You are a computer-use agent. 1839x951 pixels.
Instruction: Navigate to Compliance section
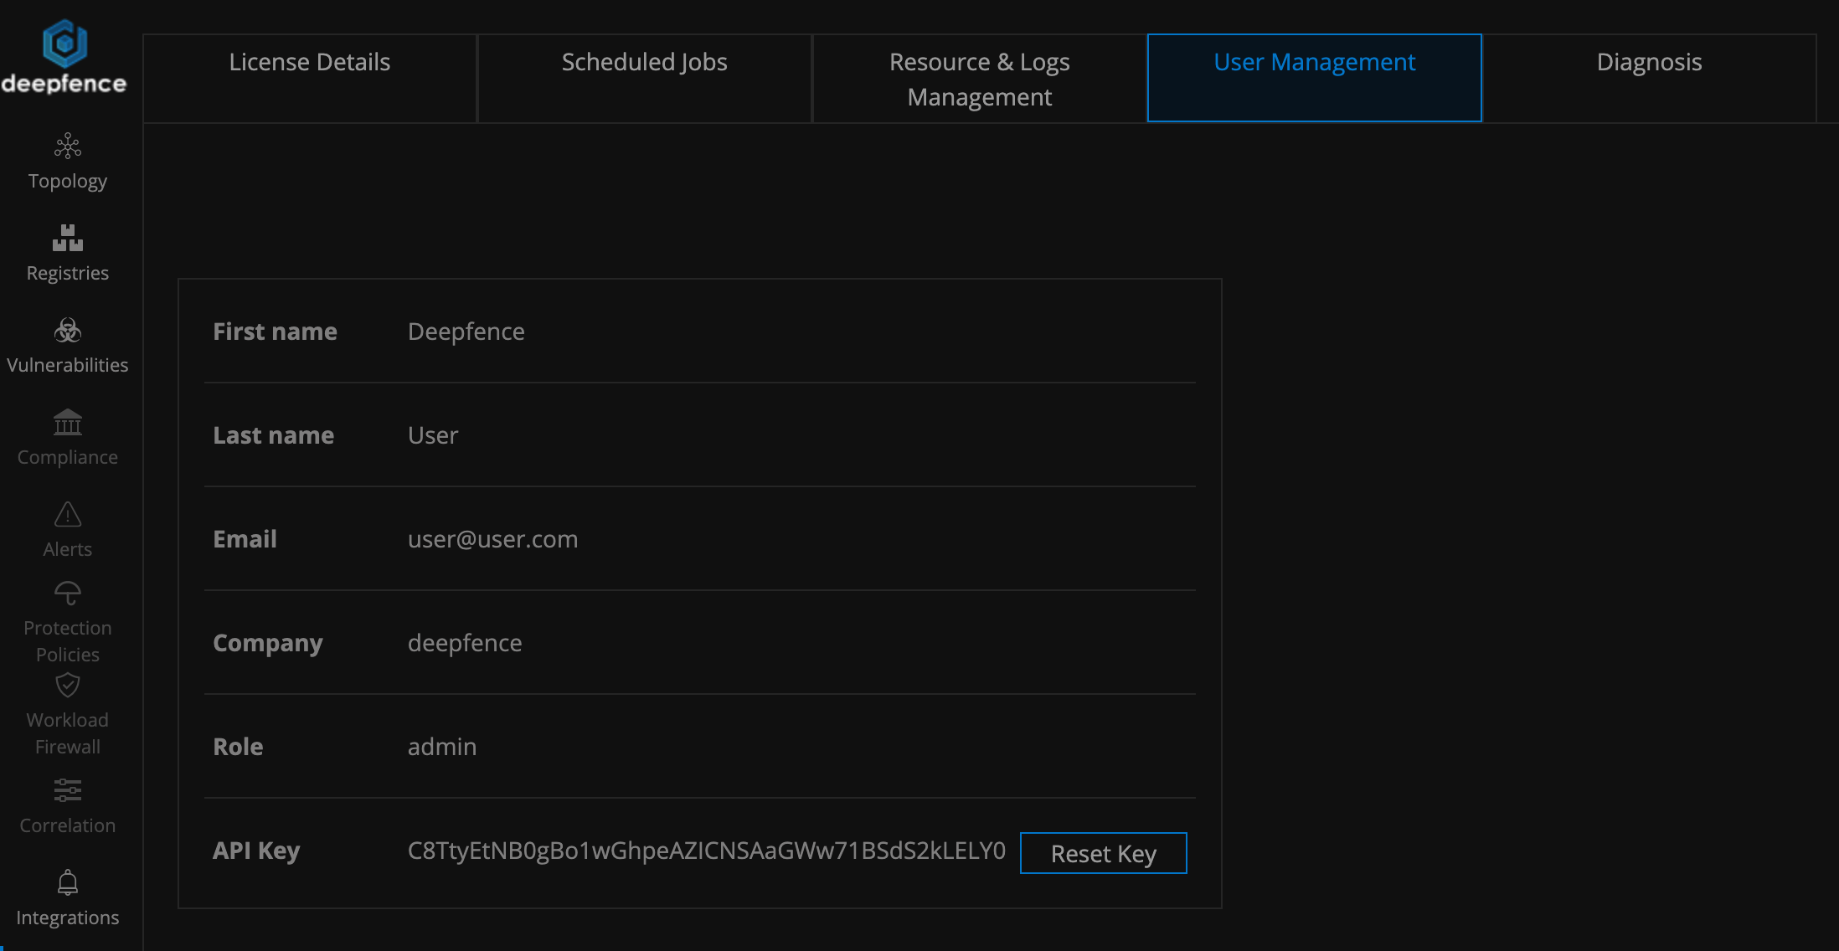click(67, 440)
